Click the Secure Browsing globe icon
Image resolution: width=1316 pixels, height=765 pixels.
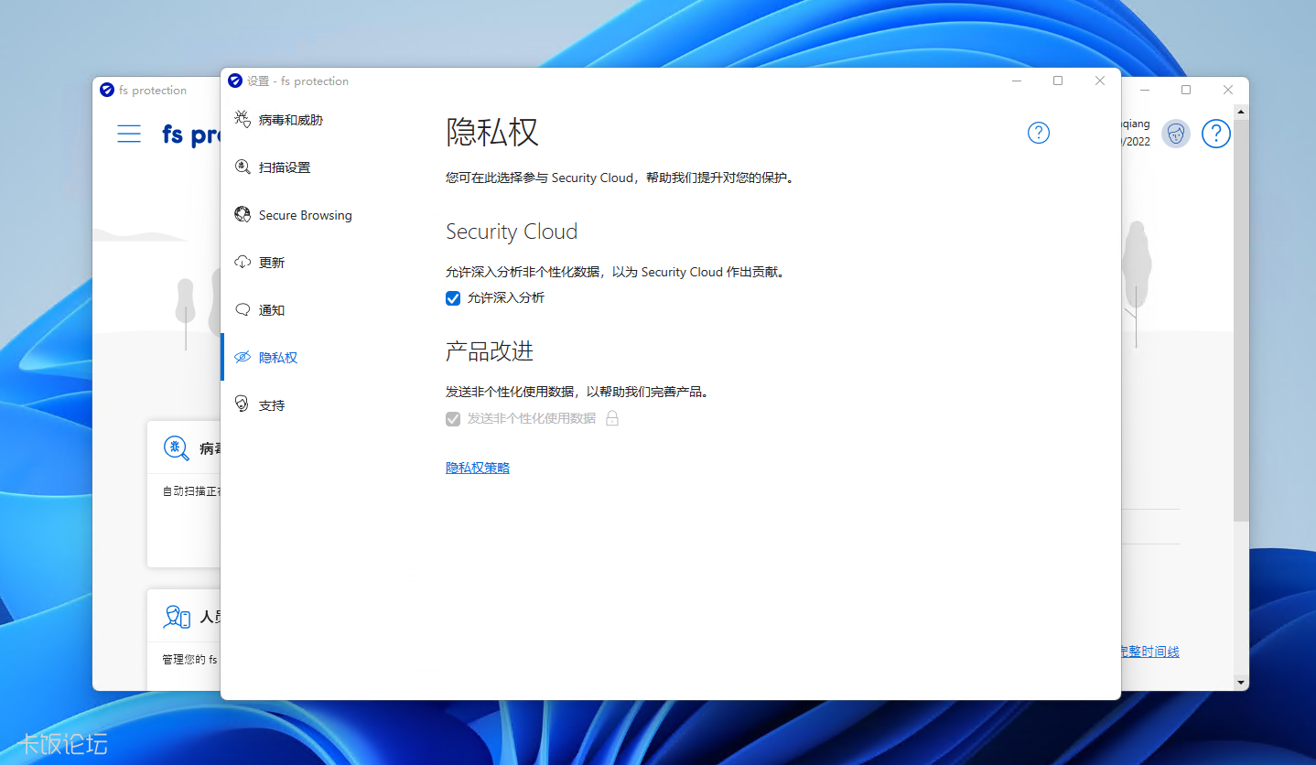[243, 214]
